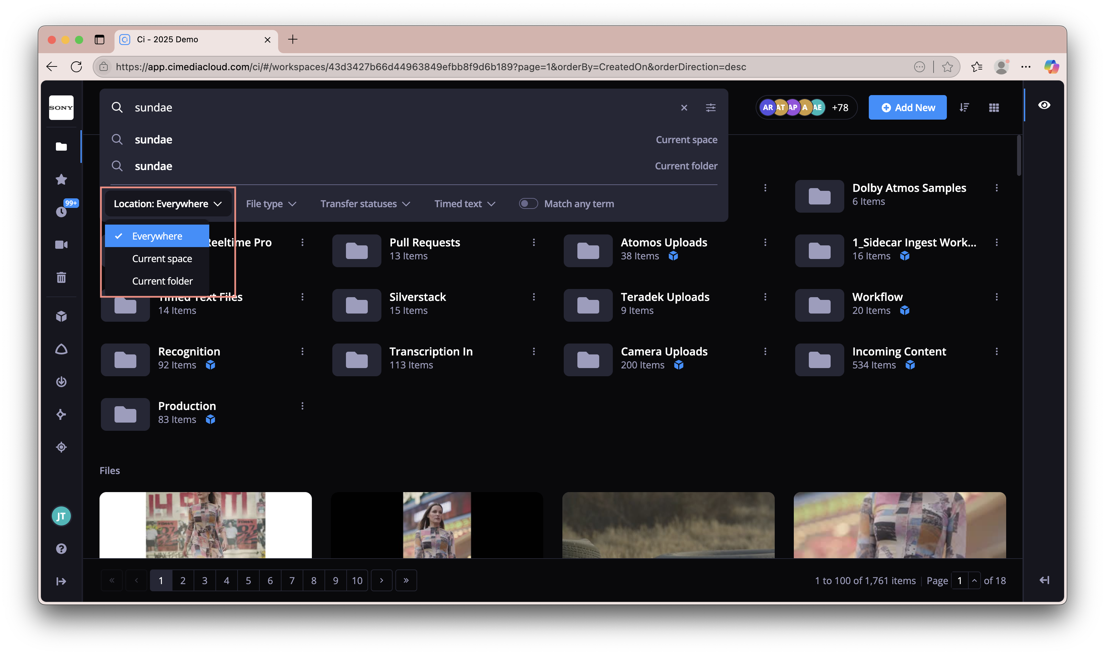Viewport: 1105px width, 655px height.
Task: Bookmark page with the star icon
Action: tap(947, 67)
